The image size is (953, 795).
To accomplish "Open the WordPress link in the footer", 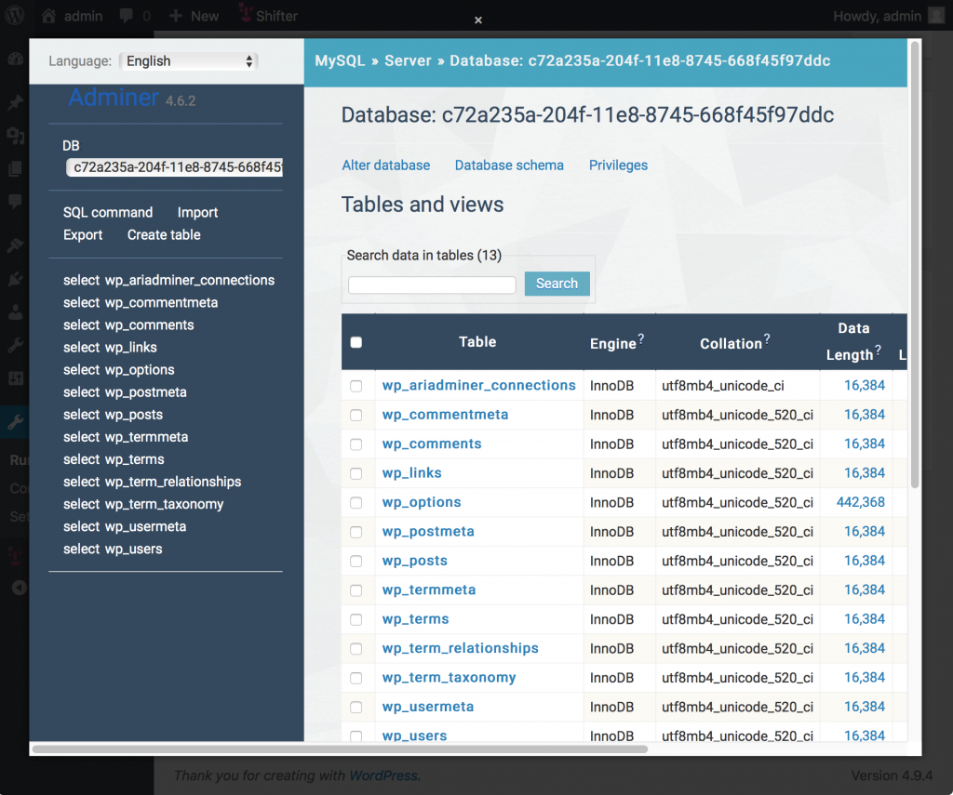I will point(383,775).
